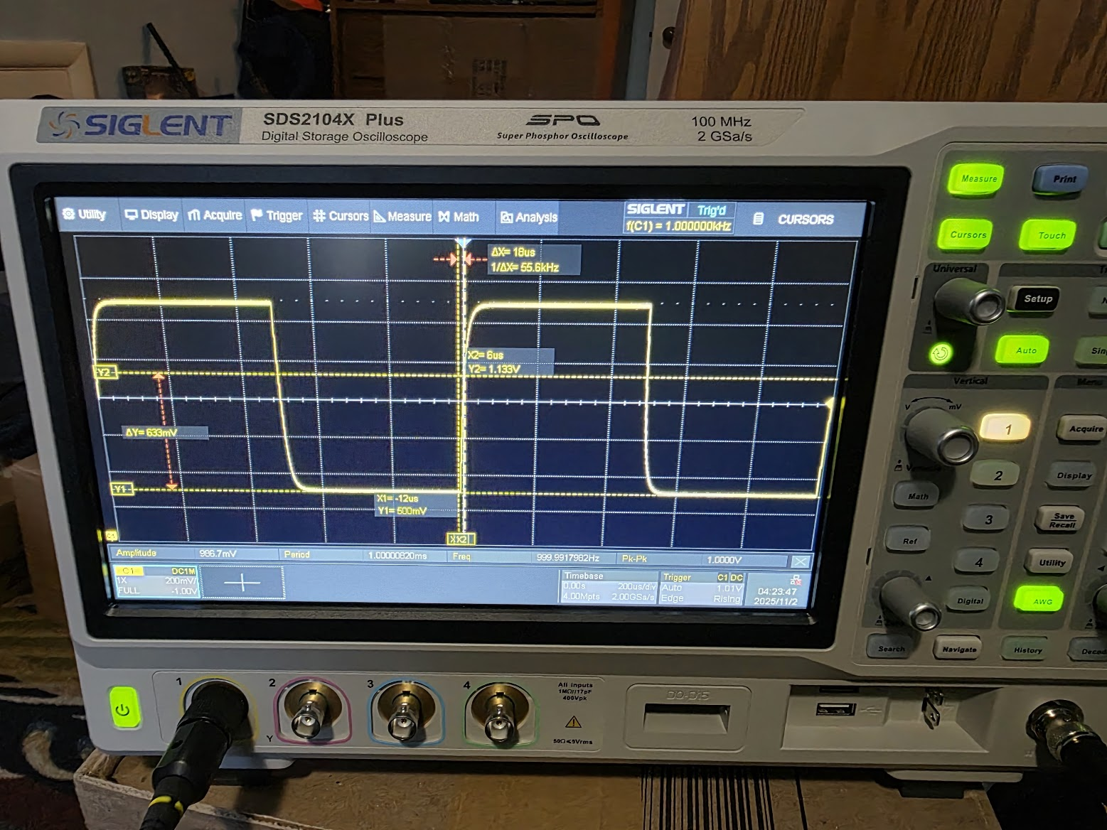Image resolution: width=1107 pixels, height=830 pixels.
Task: Tap the Amplitude measurement value
Action: [218, 554]
